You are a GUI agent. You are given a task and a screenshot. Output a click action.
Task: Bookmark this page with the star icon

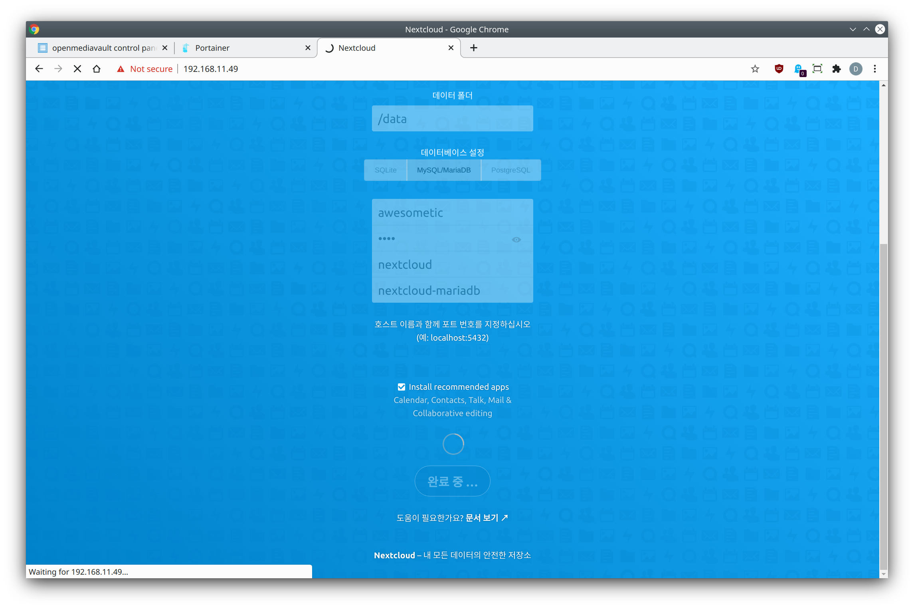click(755, 69)
